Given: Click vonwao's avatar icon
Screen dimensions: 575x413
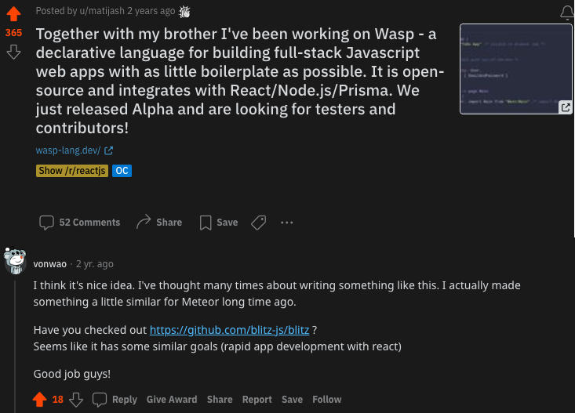Looking at the screenshot, I should [15, 263].
